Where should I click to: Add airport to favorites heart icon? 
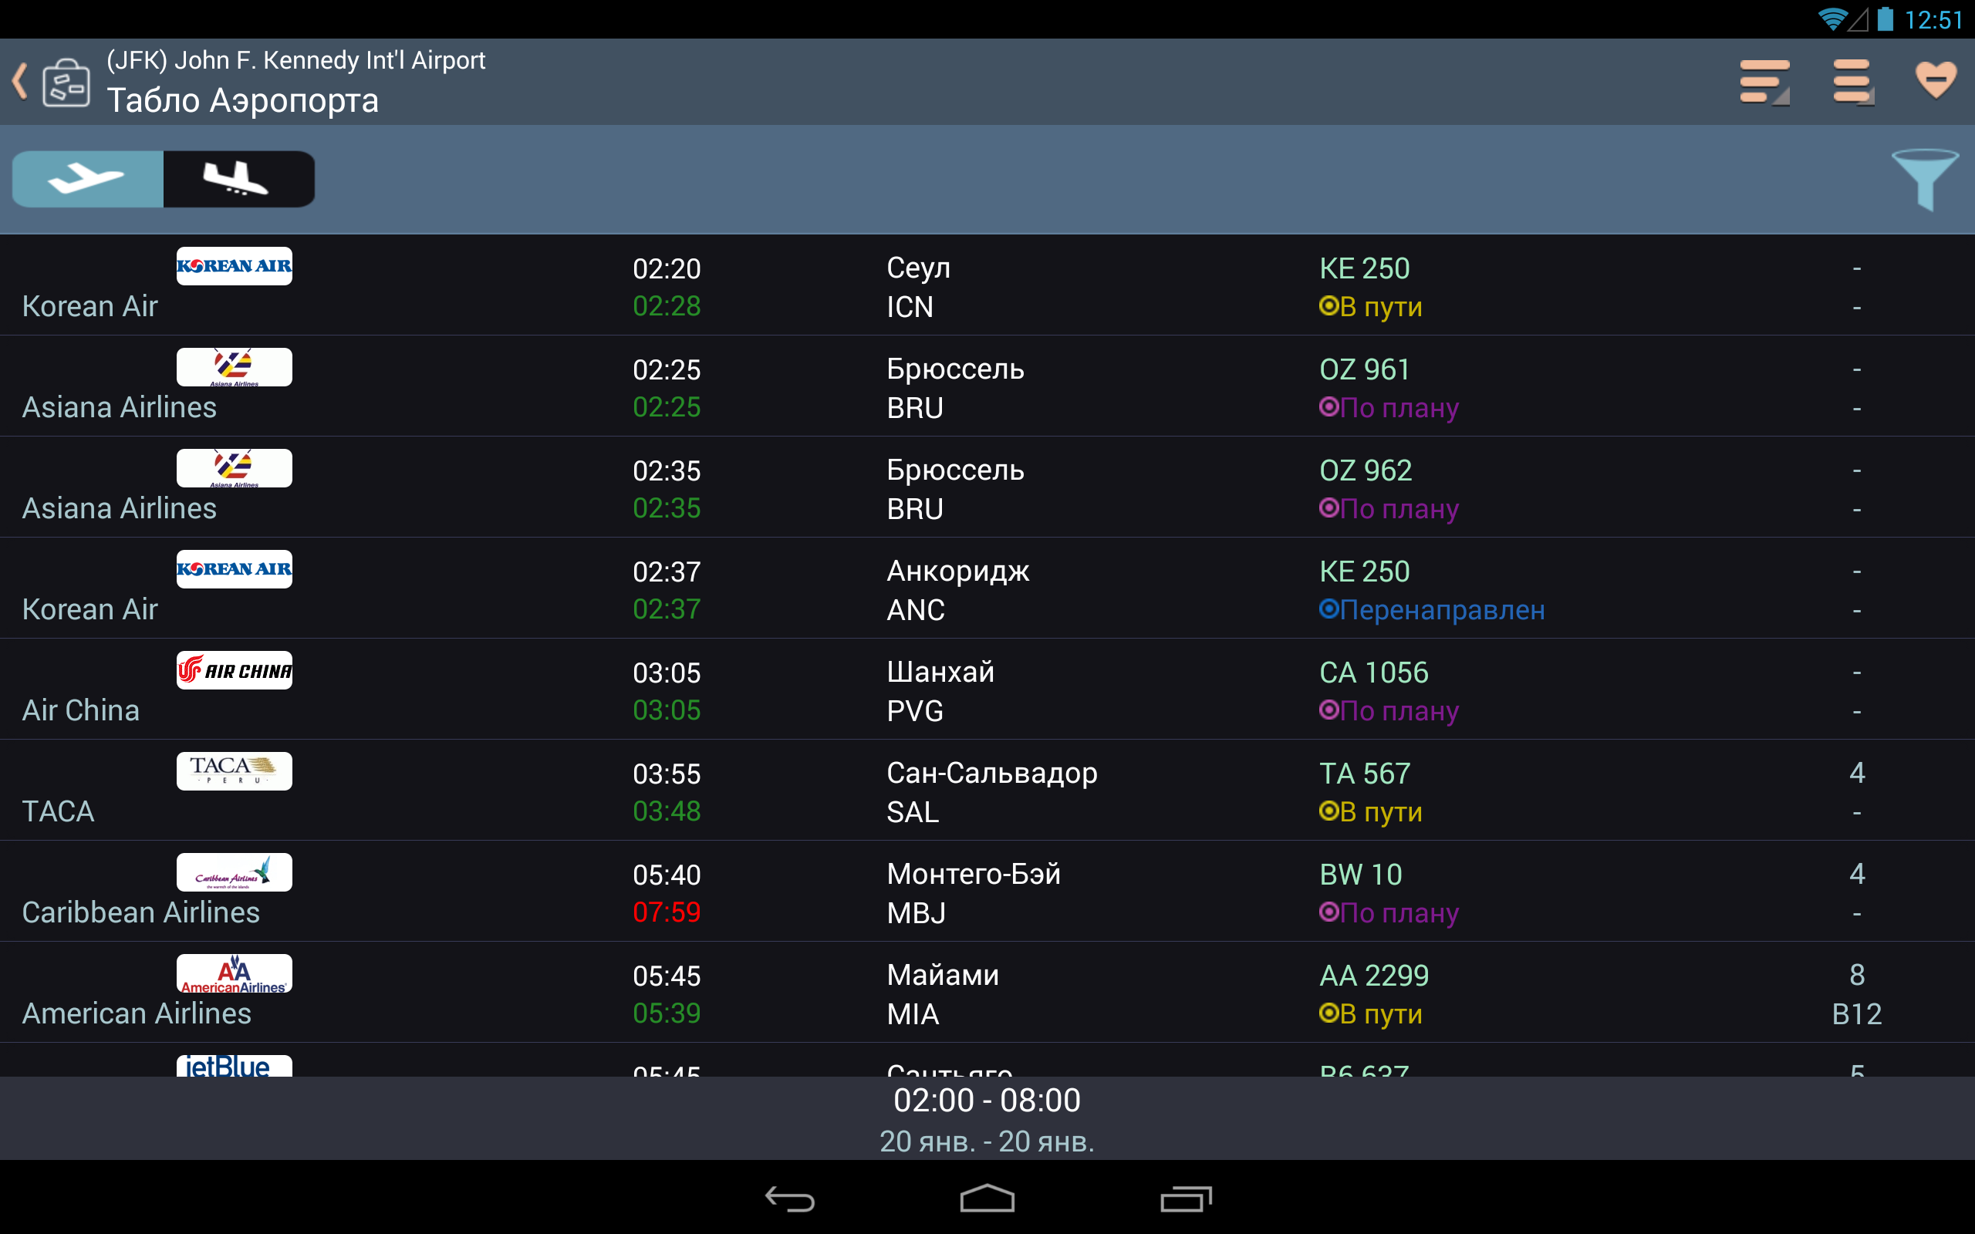[1935, 81]
